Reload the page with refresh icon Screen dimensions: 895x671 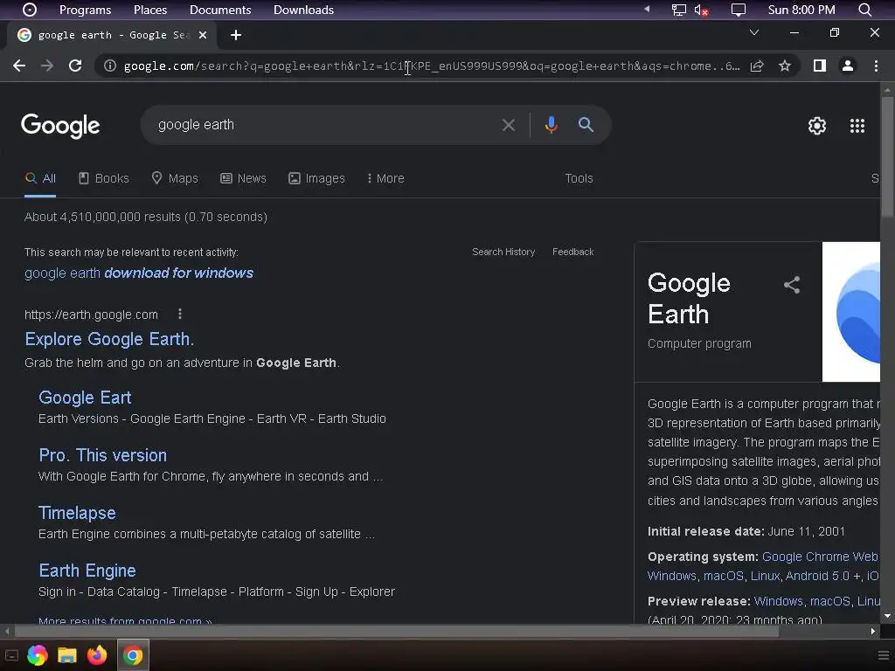click(x=75, y=66)
